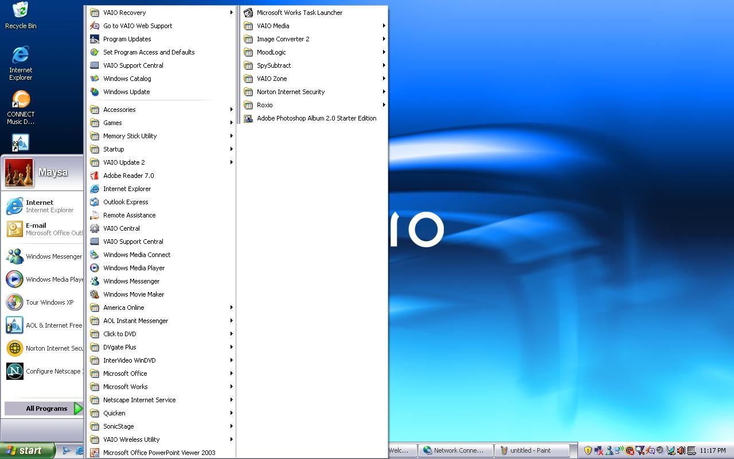Open the DVgate Plus folder
Viewport: 734px width, 459px height.
pyautogui.click(x=161, y=347)
